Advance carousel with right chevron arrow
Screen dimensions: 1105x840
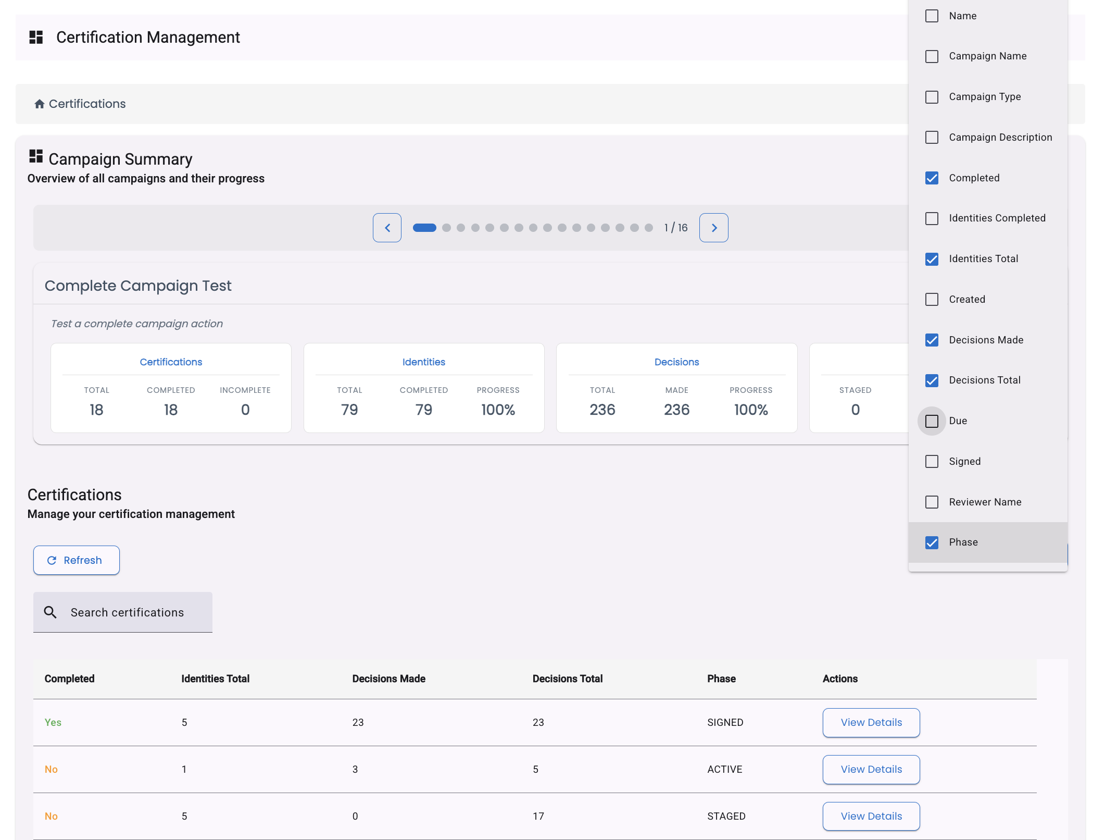click(713, 228)
